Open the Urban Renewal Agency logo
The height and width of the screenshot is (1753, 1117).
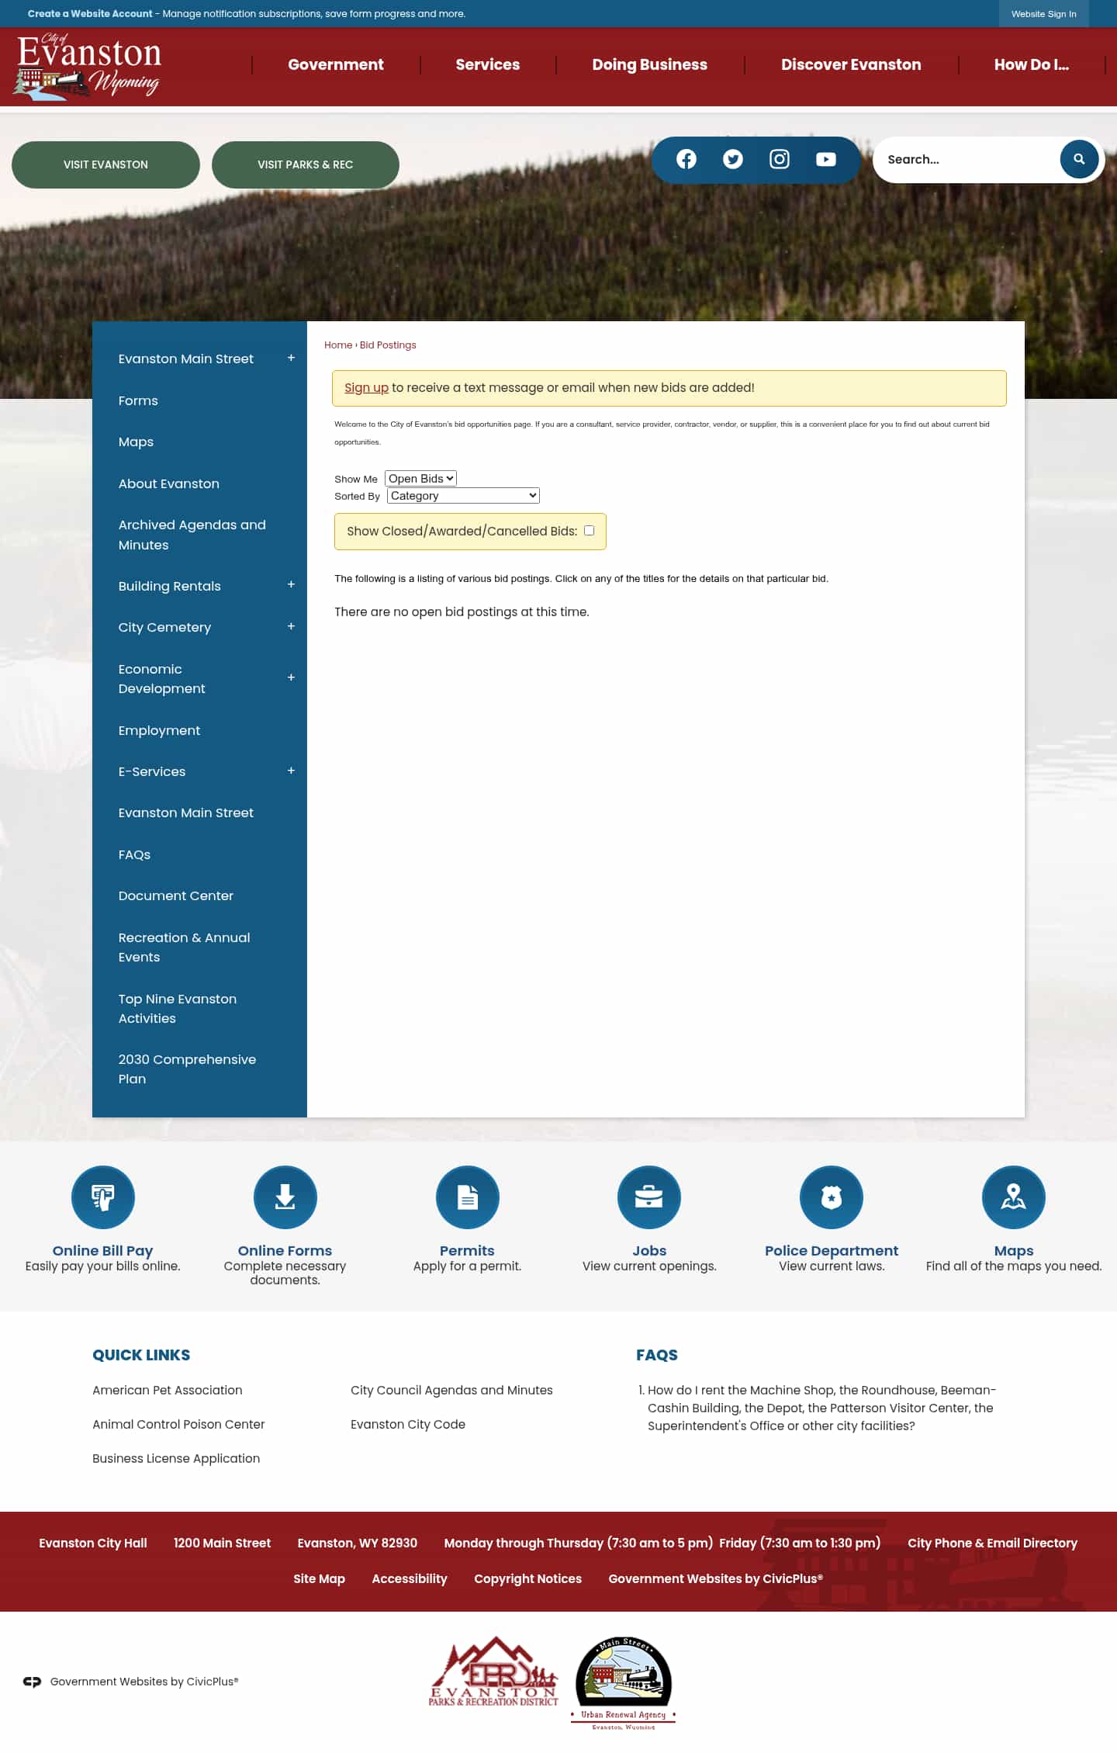coord(624,1682)
